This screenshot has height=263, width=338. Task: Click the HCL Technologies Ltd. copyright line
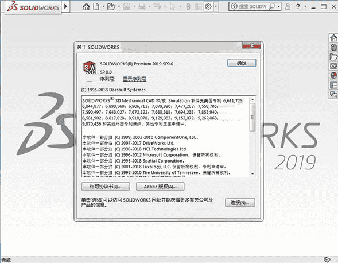point(135,149)
